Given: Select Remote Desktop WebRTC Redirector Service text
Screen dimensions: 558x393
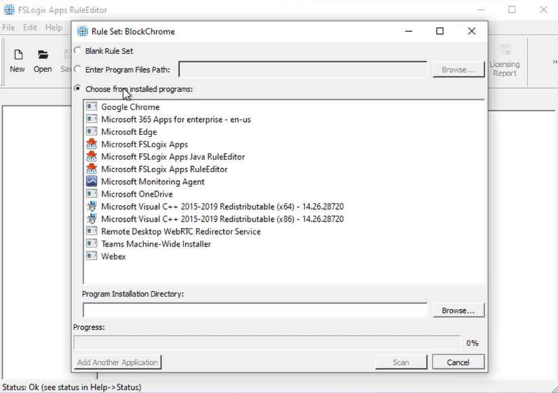Looking at the screenshot, I should [181, 231].
